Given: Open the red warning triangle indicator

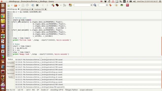Looking at the screenshot, I should coord(113,2).
